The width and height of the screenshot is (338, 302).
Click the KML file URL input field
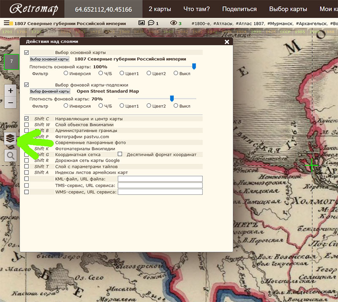(160, 179)
